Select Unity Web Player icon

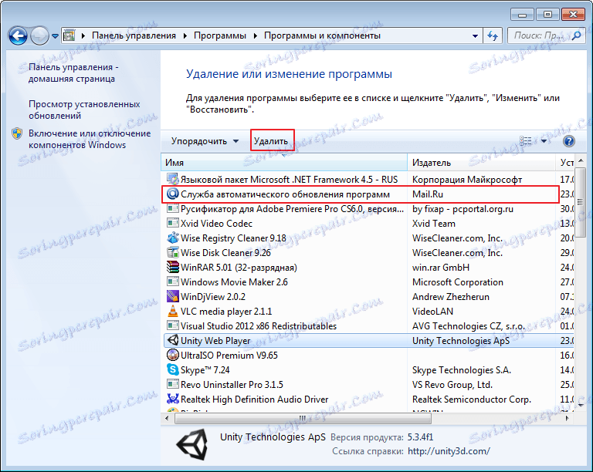[x=173, y=340]
